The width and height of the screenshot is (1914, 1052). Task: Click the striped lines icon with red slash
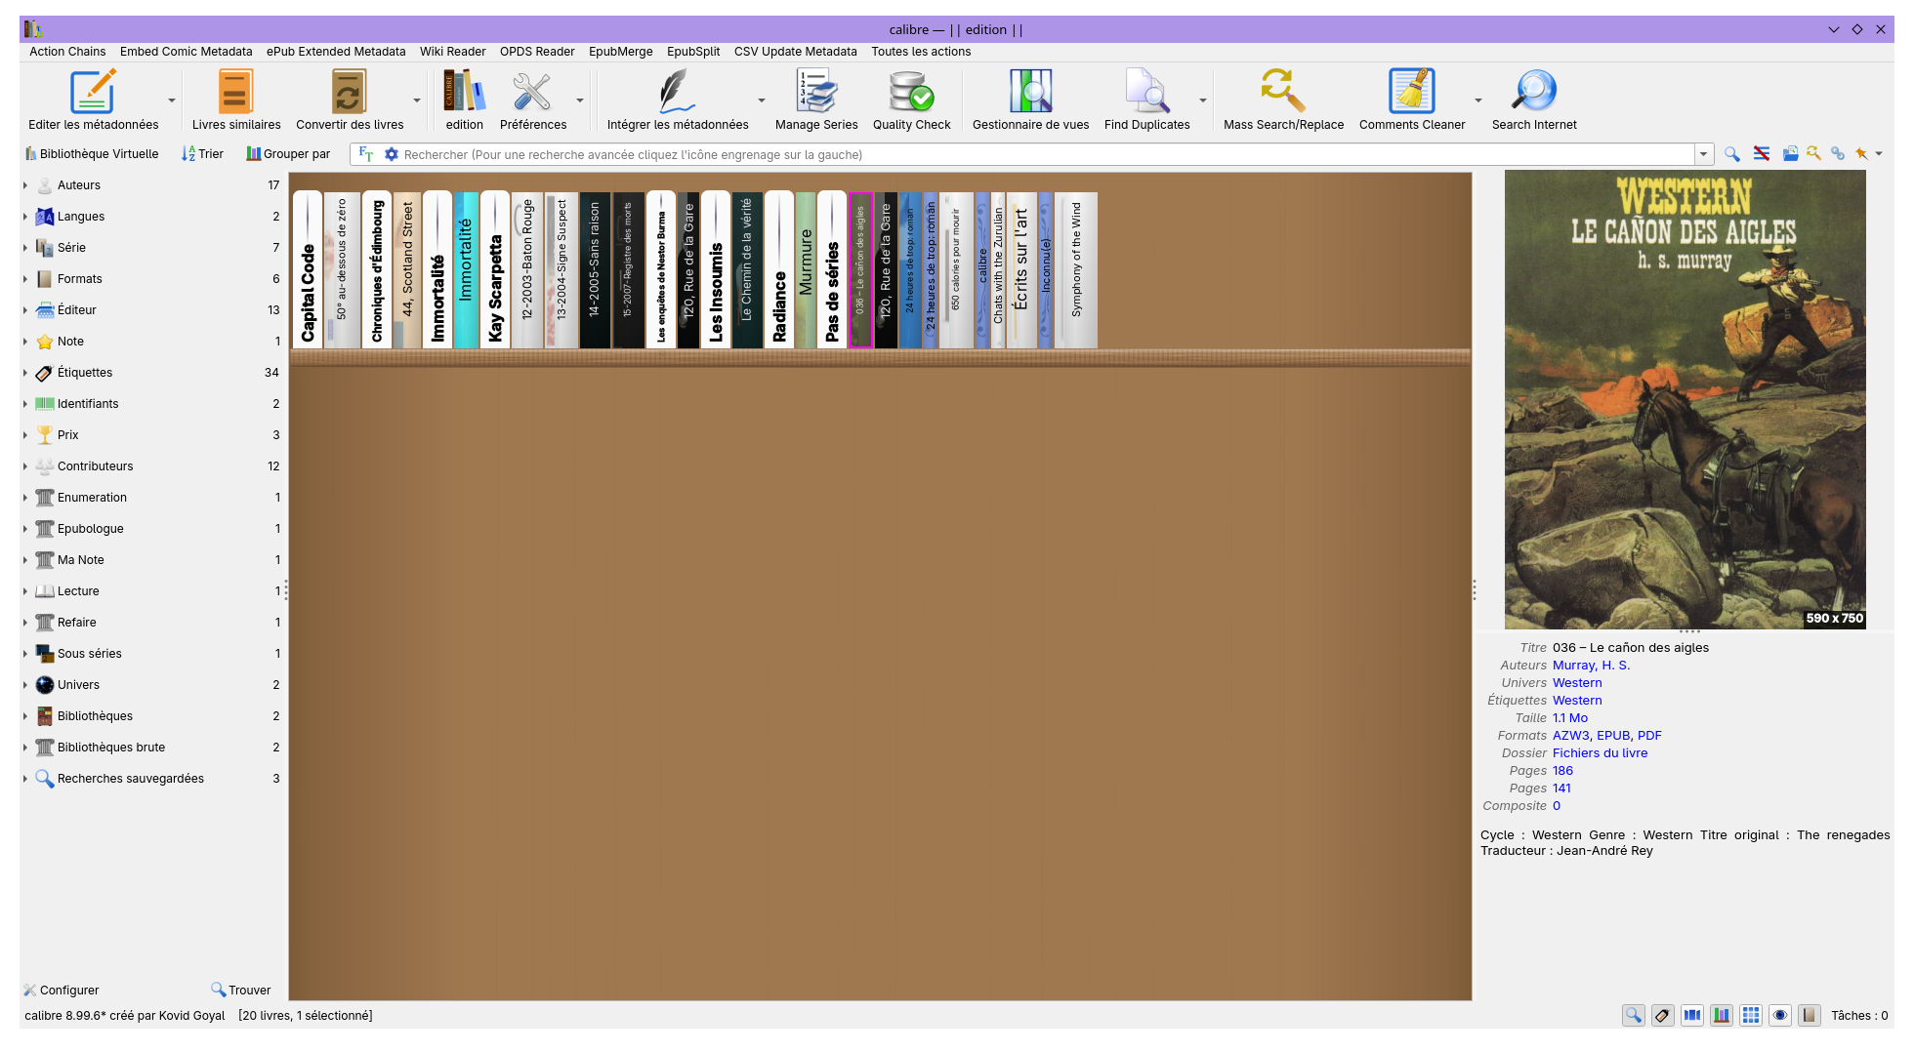pos(1761,154)
